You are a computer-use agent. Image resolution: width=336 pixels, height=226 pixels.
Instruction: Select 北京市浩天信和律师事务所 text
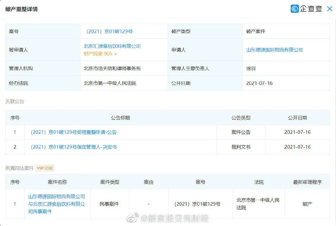[112, 68]
